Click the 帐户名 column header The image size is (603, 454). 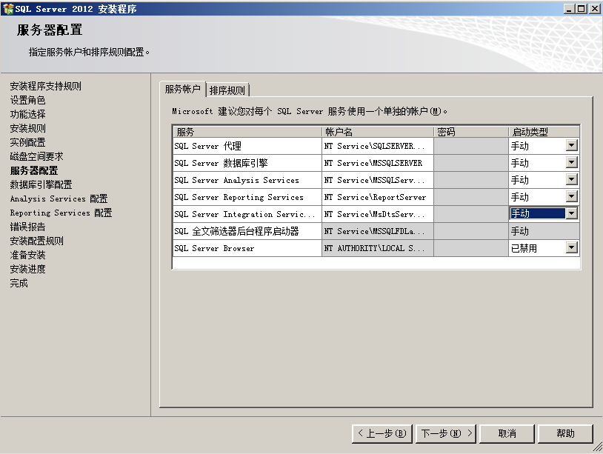pos(378,132)
